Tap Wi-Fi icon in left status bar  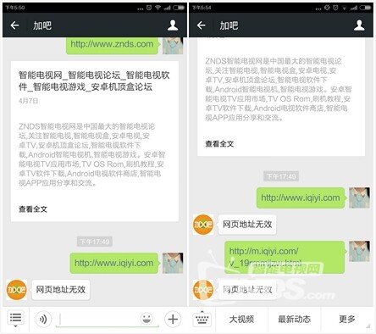(158, 8)
